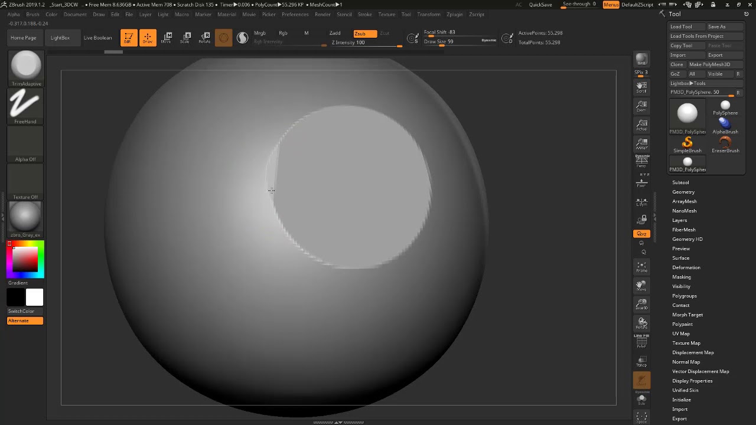Click the QuickSave button

[540, 5]
